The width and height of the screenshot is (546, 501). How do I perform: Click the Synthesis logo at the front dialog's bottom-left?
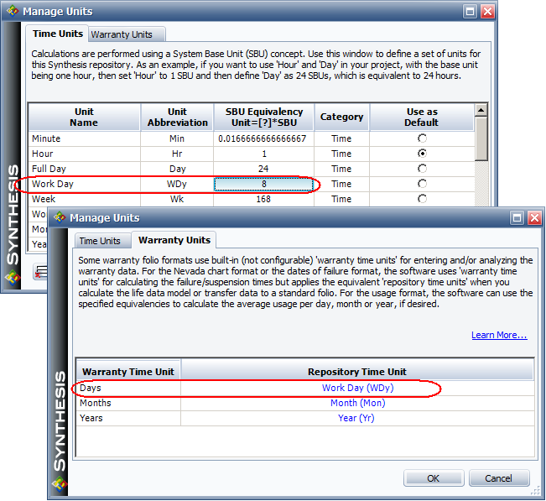tap(60, 483)
